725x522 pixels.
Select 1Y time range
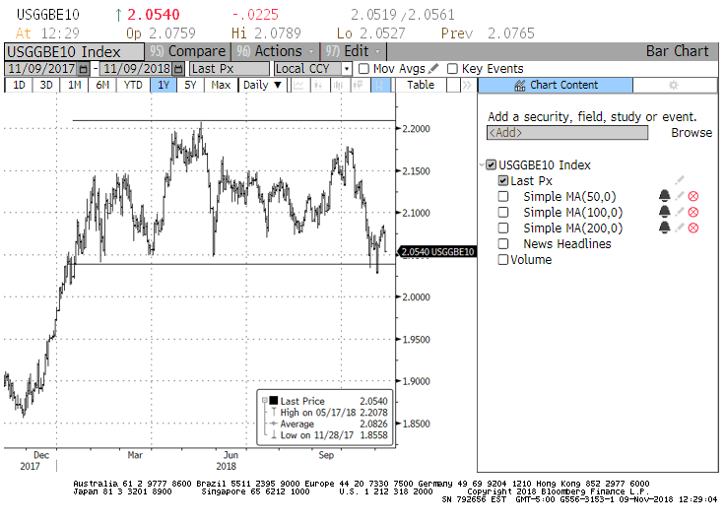pyautogui.click(x=164, y=85)
